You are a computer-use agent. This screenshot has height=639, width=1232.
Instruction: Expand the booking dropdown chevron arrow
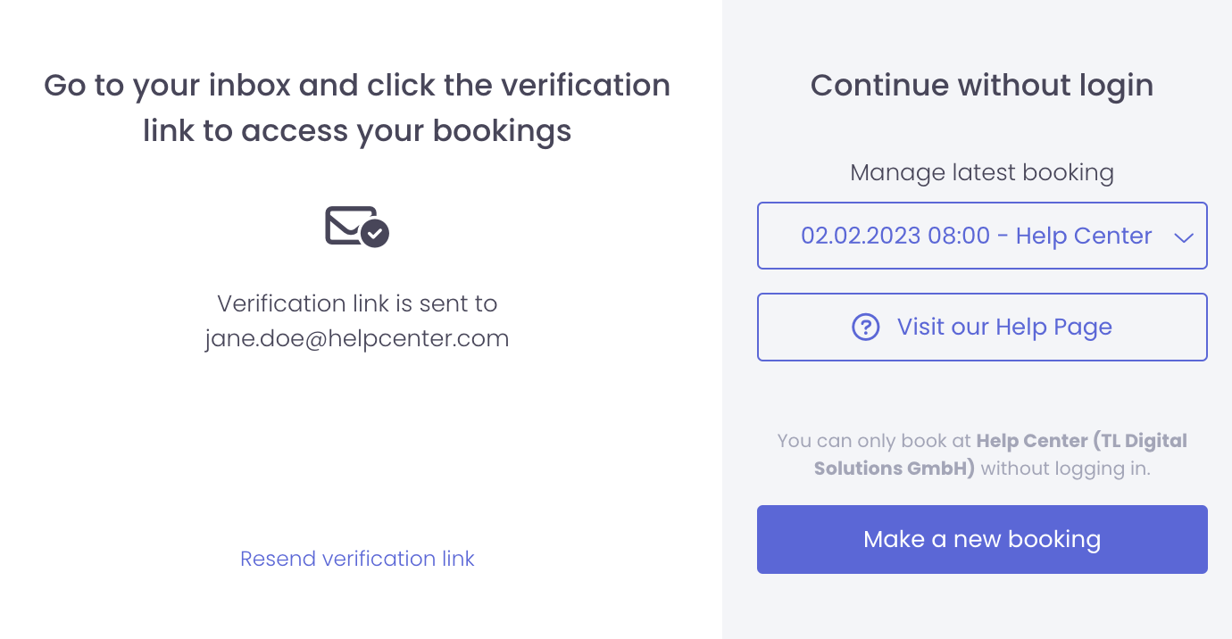(1184, 237)
